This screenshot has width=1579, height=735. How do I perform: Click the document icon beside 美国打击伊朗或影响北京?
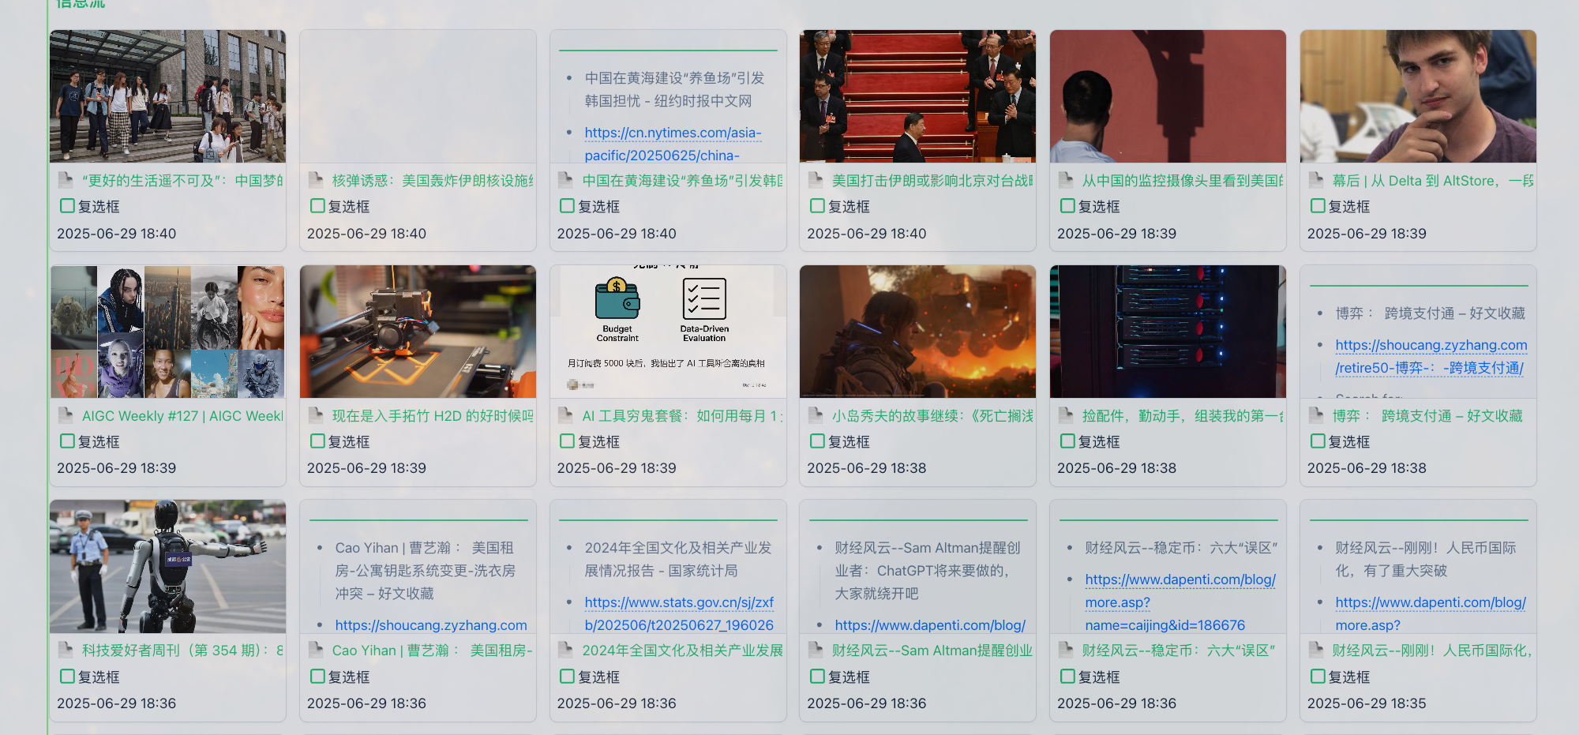(x=816, y=180)
